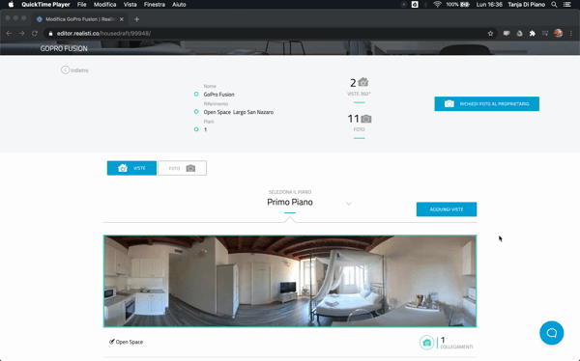Click the Aggiungi Viste button

pyautogui.click(x=447, y=209)
